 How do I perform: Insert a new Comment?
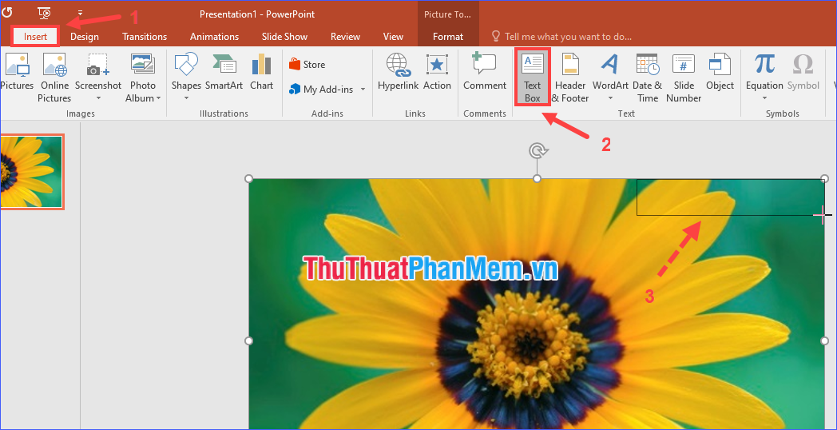coord(484,72)
